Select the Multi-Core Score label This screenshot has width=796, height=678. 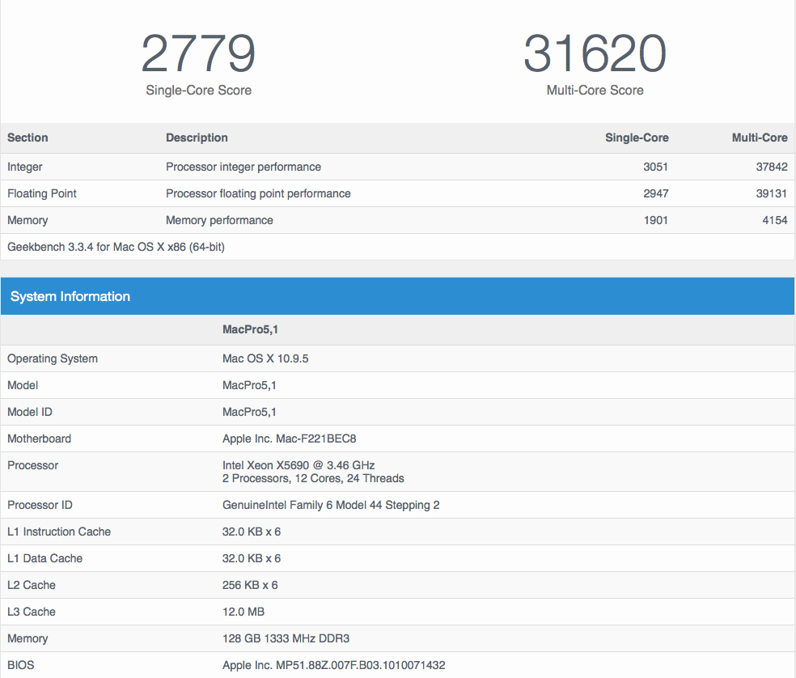(x=595, y=91)
